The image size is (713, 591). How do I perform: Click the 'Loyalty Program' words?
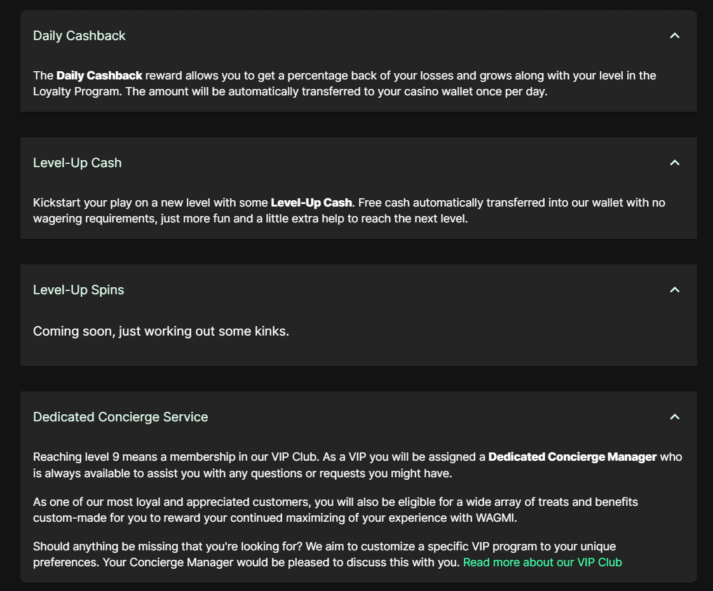point(76,92)
